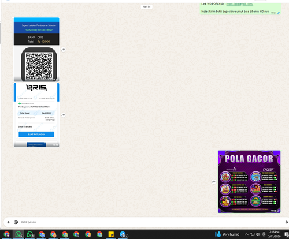The height and width of the screenshot is (239, 289).
Task: Open the popay4d link in the message
Action: coord(240,4)
